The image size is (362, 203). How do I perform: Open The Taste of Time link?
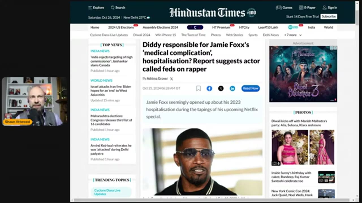193,35
